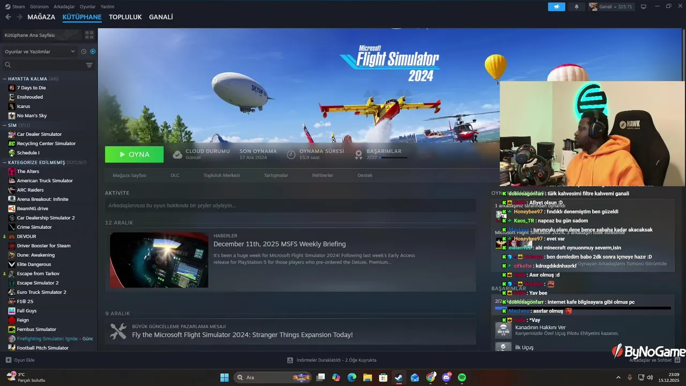The height and width of the screenshot is (386, 686).
Task: Switch to KÜTÜPHANE tab
Action: click(x=82, y=17)
